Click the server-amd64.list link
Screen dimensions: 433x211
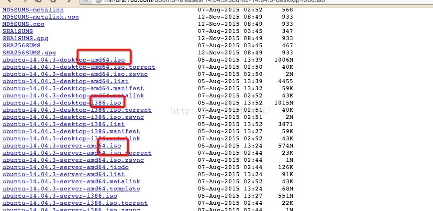pos(64,174)
